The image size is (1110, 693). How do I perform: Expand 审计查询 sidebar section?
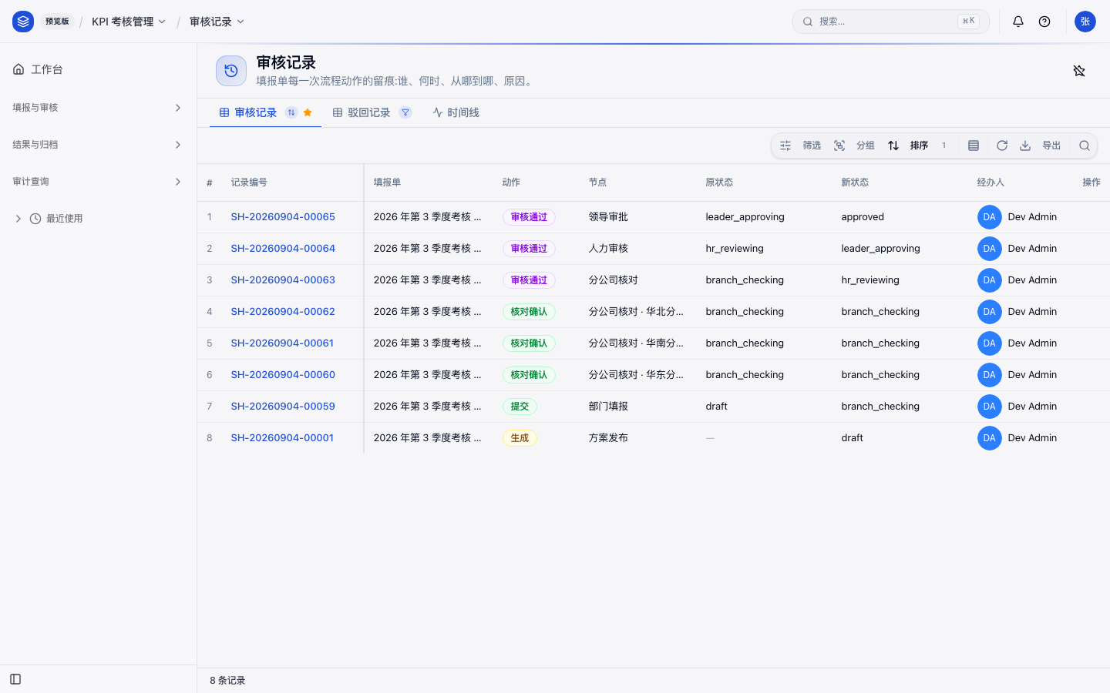(98, 182)
